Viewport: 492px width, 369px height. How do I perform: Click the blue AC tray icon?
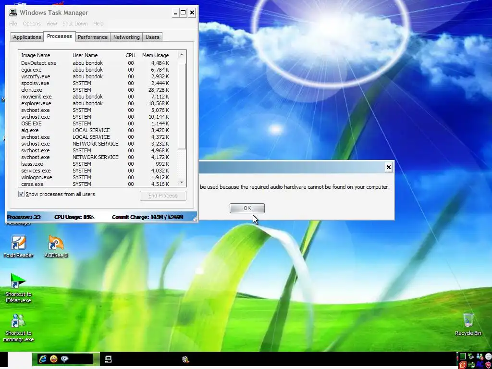480,365
